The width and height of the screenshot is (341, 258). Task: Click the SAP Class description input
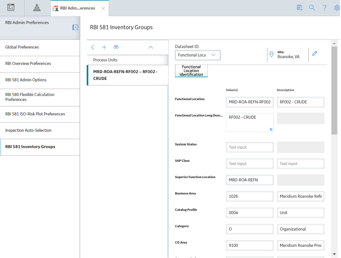[x=300, y=164]
